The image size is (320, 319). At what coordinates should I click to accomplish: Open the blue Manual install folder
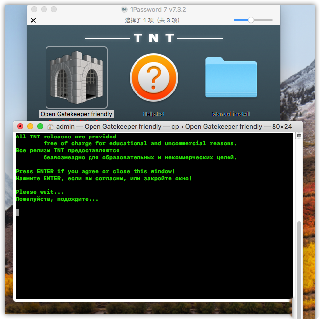coord(231,78)
